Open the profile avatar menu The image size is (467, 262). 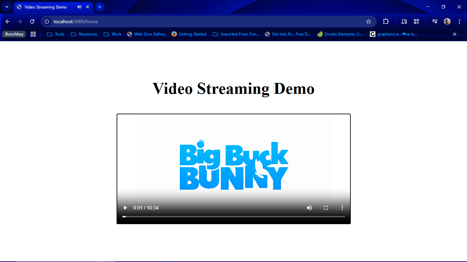(447, 21)
